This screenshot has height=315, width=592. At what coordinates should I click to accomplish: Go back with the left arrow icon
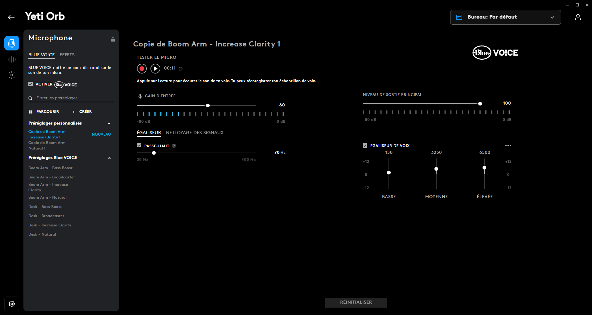pos(11,17)
